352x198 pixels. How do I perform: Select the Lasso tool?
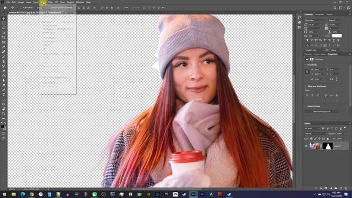pos(4,28)
